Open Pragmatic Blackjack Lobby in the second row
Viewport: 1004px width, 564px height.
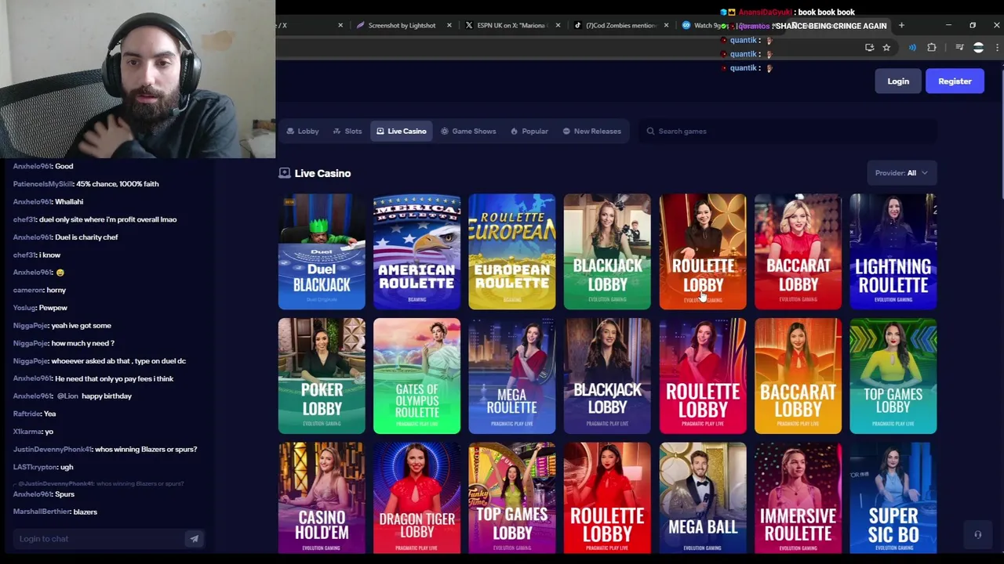coord(607,376)
